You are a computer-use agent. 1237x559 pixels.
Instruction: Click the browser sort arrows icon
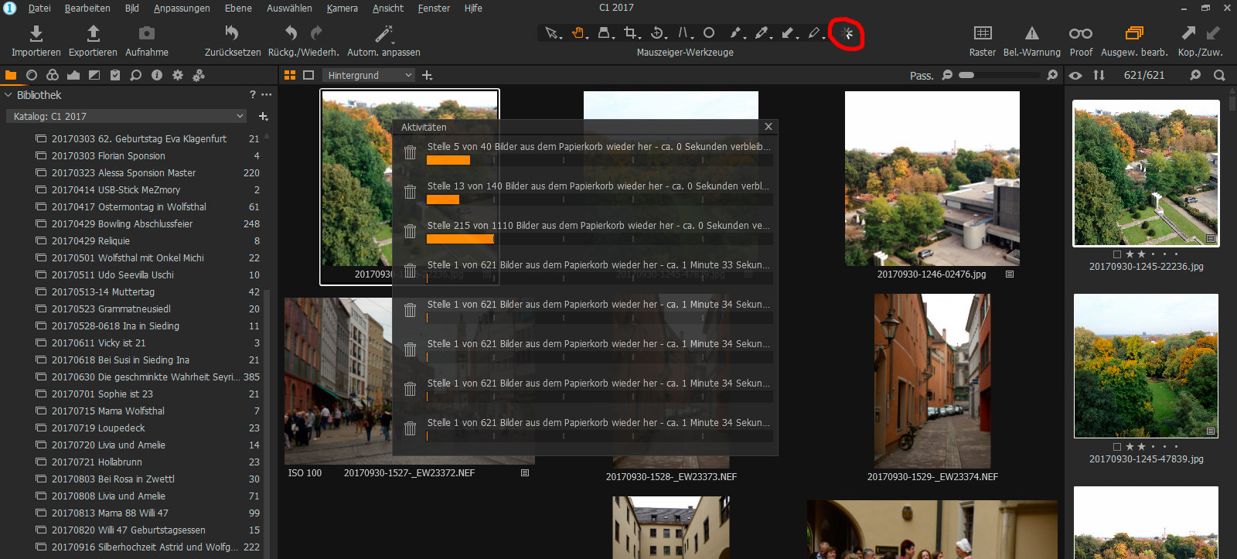(1099, 75)
